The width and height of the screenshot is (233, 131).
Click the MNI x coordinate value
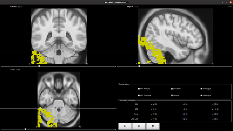(154, 119)
